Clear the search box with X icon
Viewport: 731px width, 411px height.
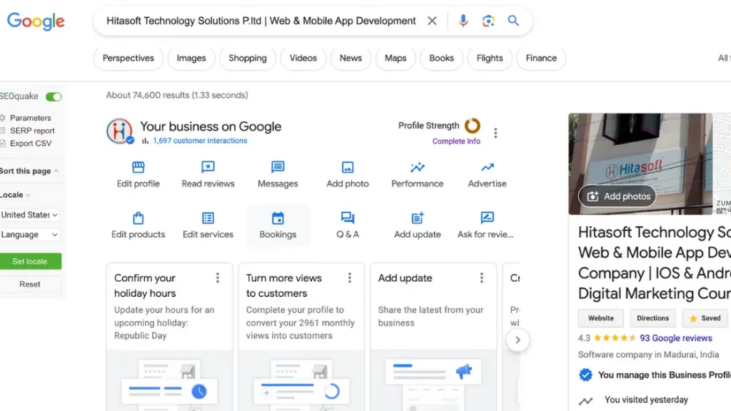(432, 21)
